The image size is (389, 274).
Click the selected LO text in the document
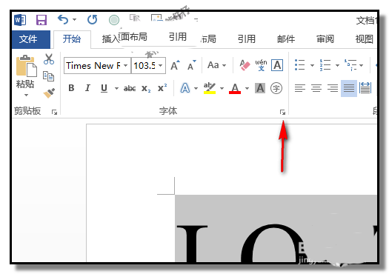[241, 243]
